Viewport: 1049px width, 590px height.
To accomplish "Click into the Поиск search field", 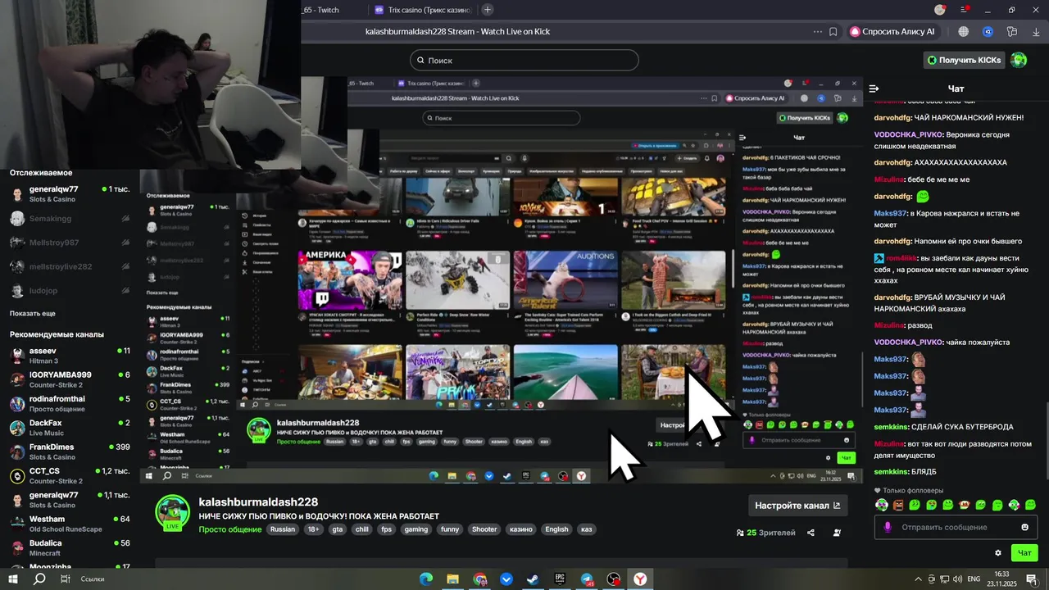I will point(524,60).
